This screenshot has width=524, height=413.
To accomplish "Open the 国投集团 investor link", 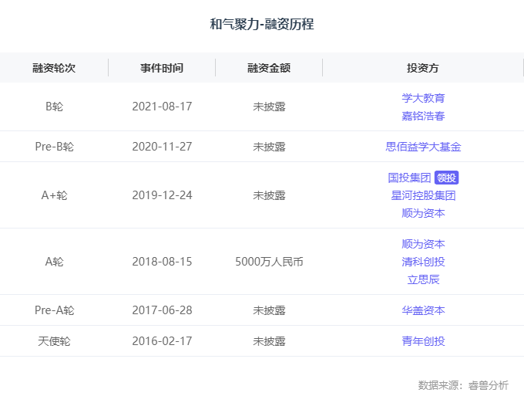I will pos(409,178).
